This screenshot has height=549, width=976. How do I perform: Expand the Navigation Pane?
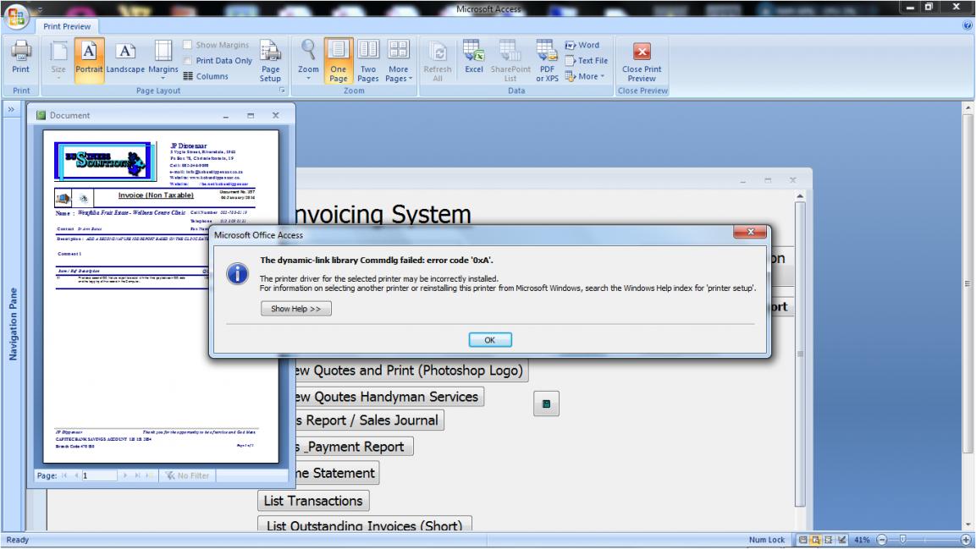11,109
